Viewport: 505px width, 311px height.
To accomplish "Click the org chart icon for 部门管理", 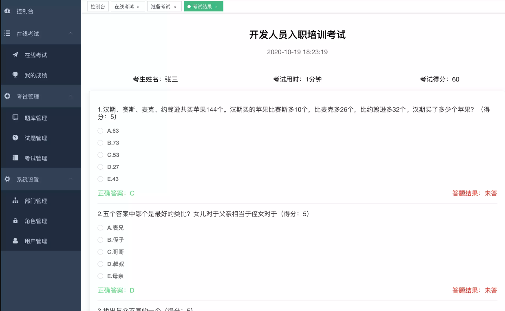I will pos(15,201).
